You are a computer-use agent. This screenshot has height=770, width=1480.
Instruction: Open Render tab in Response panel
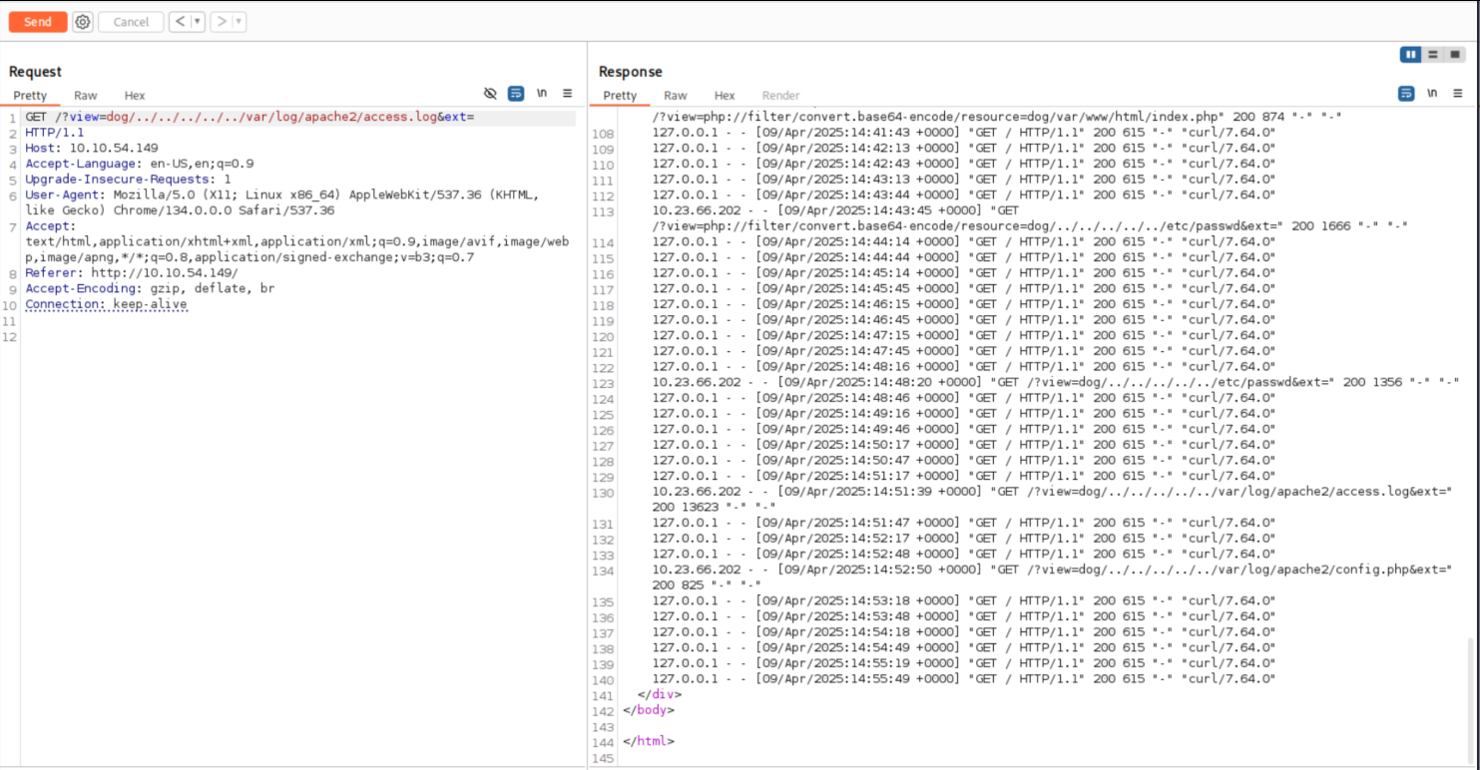point(781,96)
